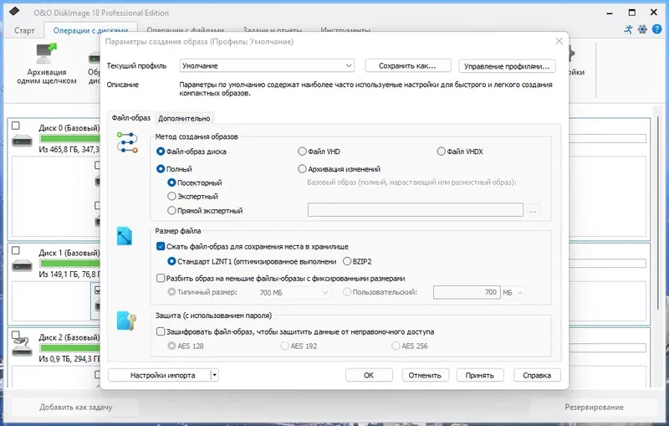Check the Диск 1 checkbox
Screen dimensions: 669x426
[x=16, y=250]
